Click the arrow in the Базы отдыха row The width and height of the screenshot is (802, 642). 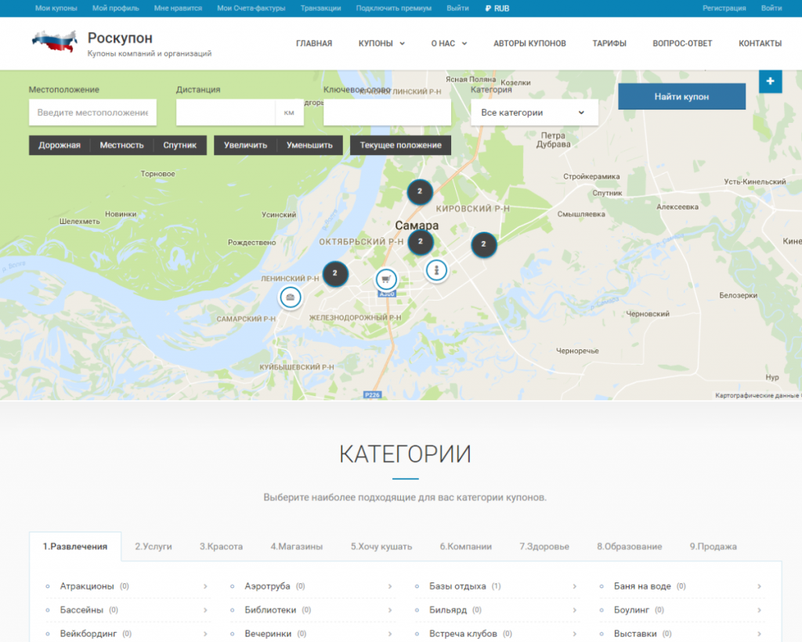[x=574, y=586]
